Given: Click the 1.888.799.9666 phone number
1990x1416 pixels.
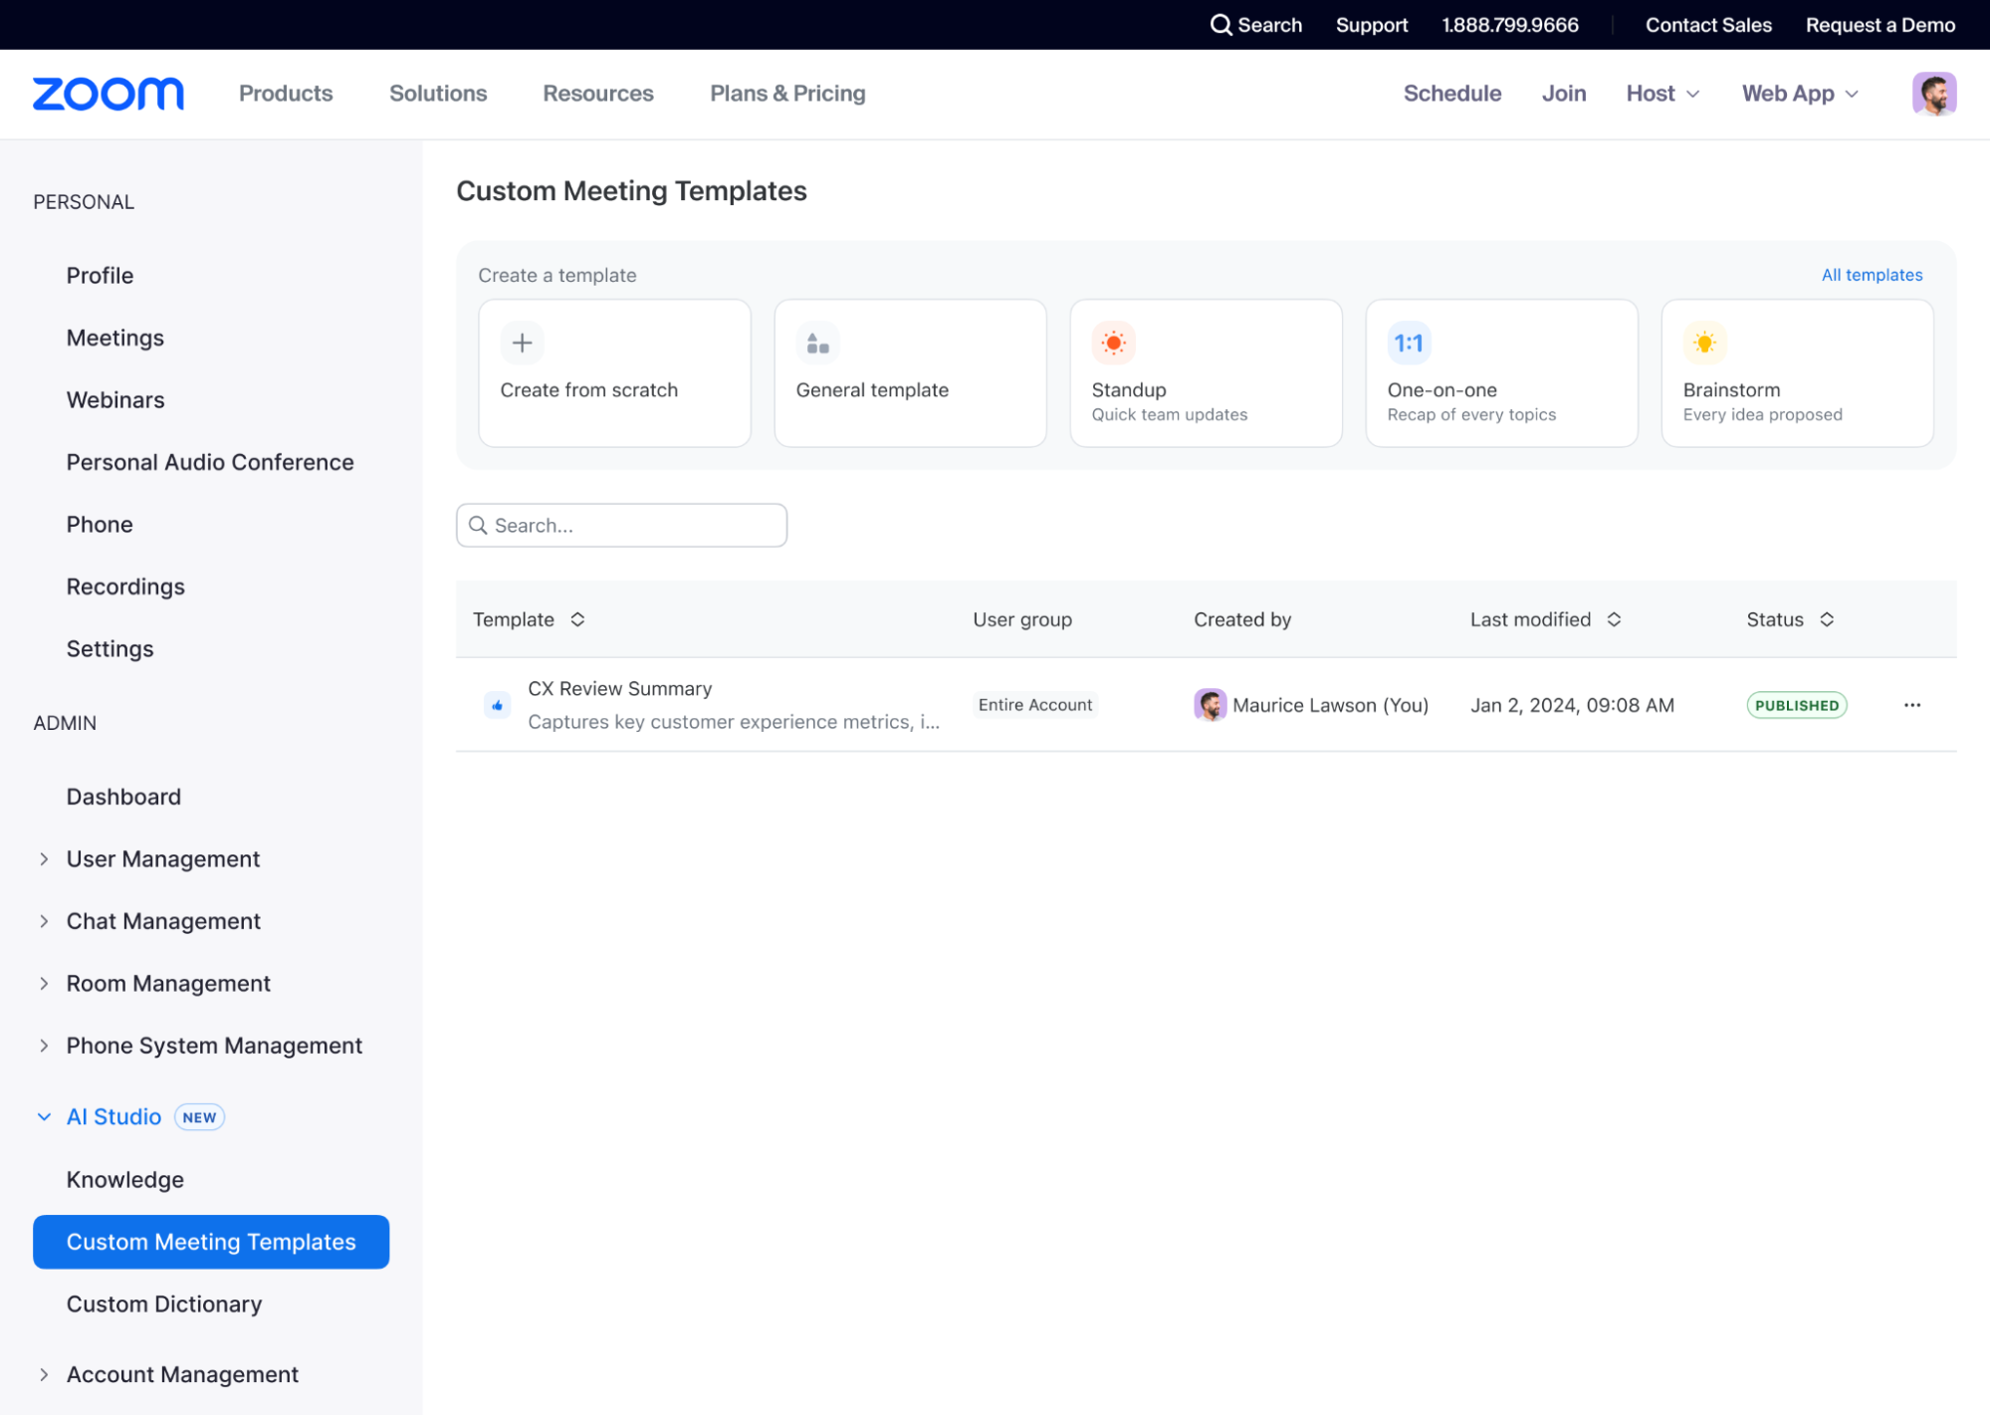Looking at the screenshot, I should point(1510,25).
